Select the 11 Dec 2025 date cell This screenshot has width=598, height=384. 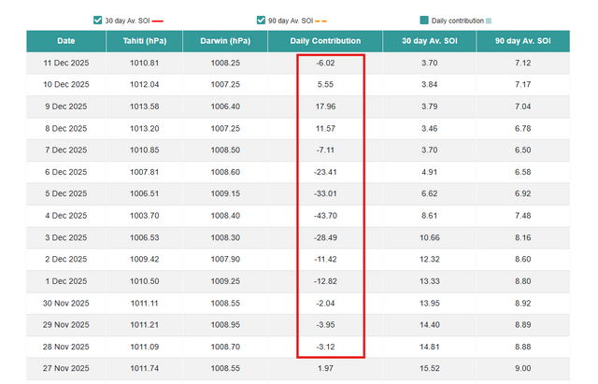66,63
